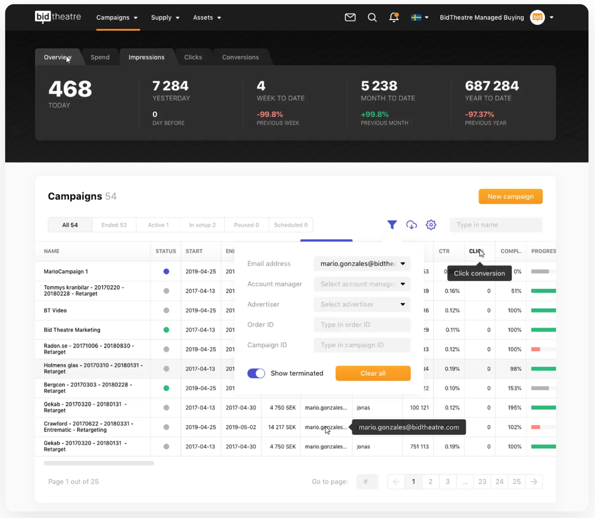
Task: Open the MarioCampaign 1 campaign
Action: (x=65, y=272)
